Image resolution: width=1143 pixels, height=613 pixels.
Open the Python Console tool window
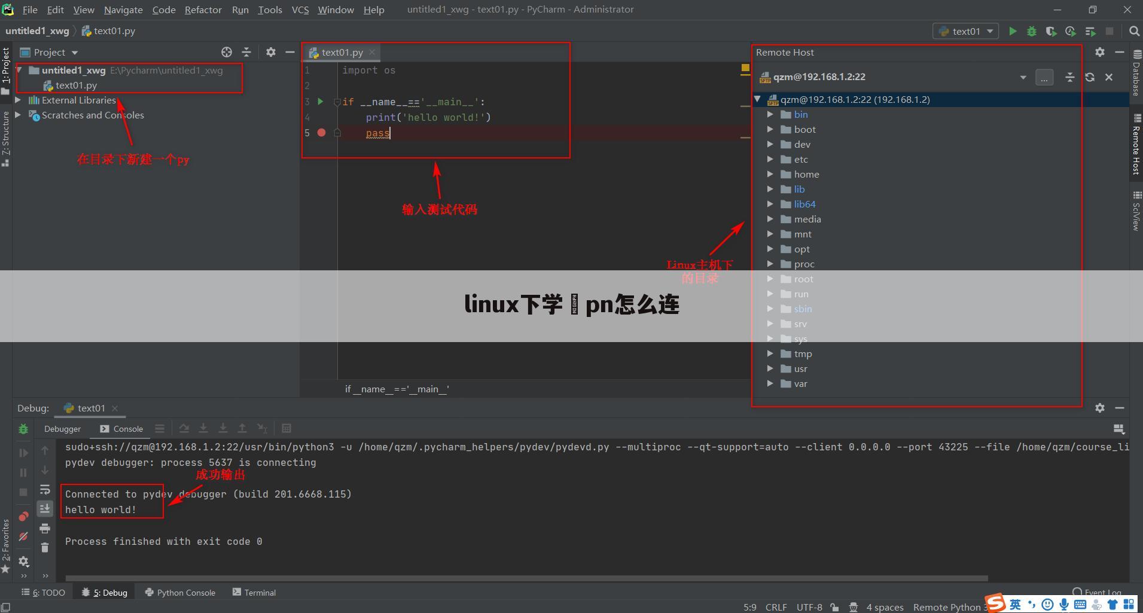tap(180, 593)
